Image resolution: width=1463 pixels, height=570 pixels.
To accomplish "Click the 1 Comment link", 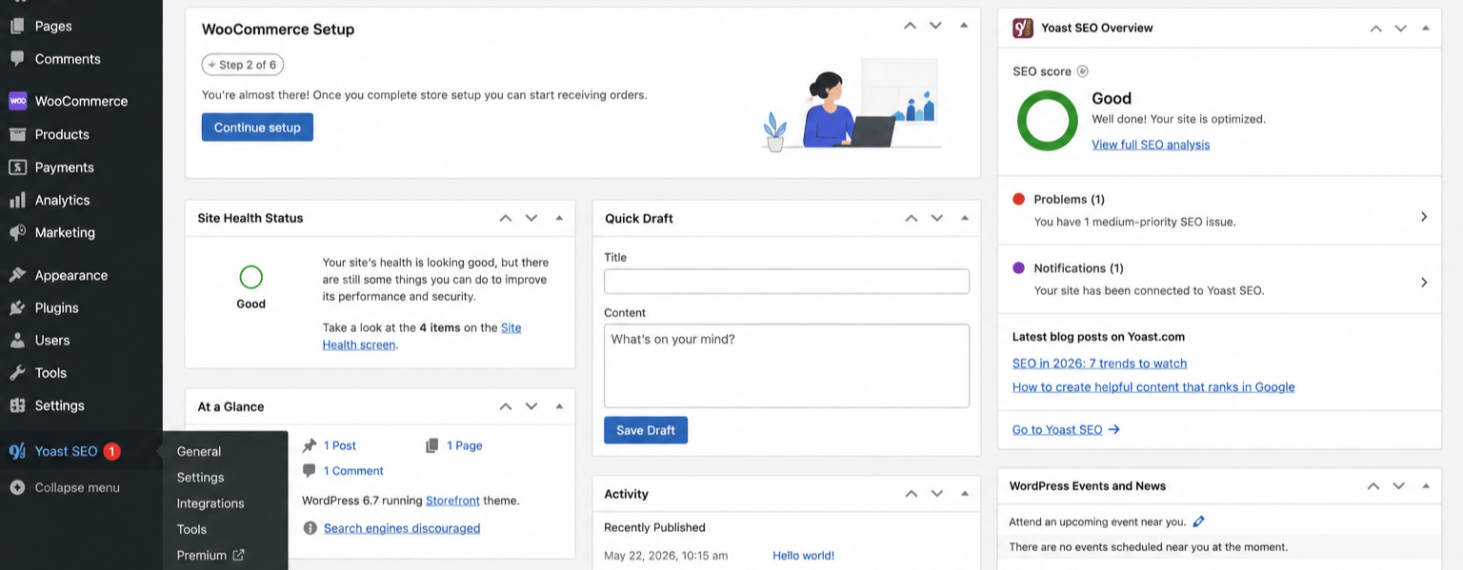I will (353, 471).
